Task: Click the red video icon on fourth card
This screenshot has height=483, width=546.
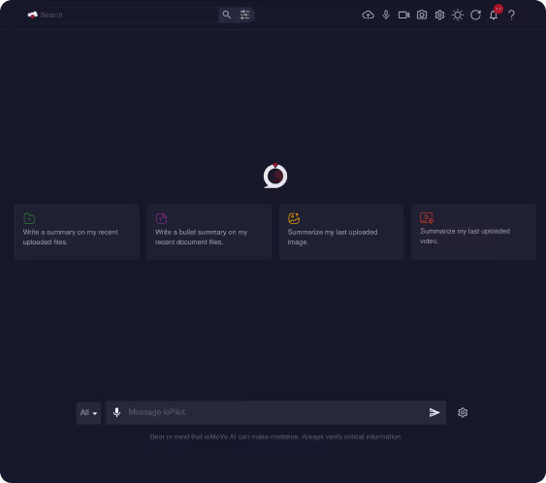Action: [x=427, y=217]
